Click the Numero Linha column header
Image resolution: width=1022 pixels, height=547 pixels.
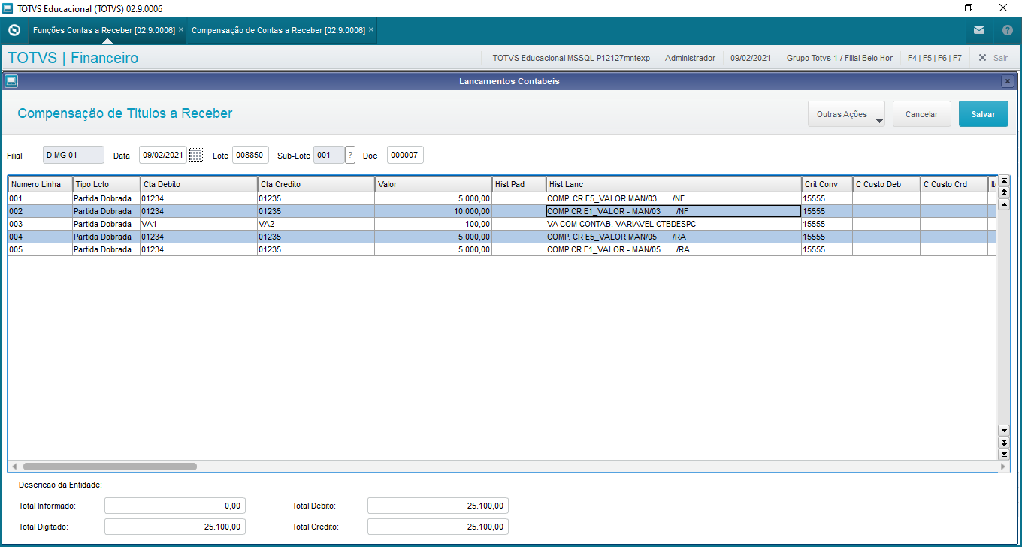coord(41,184)
